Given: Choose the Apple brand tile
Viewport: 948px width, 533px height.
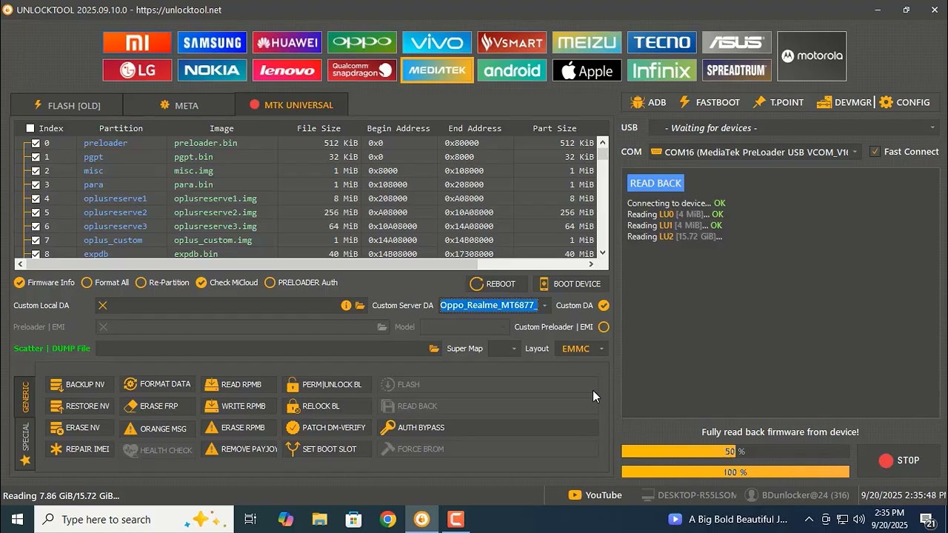Looking at the screenshot, I should pos(587,70).
